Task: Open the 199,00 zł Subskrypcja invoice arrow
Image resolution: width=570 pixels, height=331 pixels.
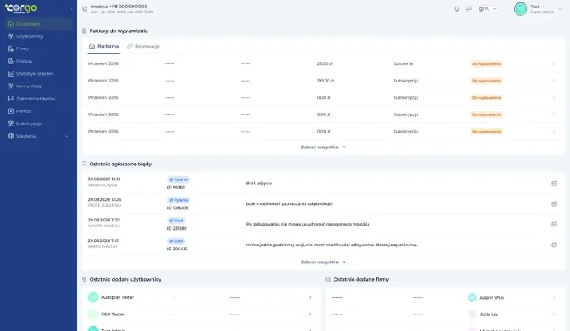Action: [554, 81]
